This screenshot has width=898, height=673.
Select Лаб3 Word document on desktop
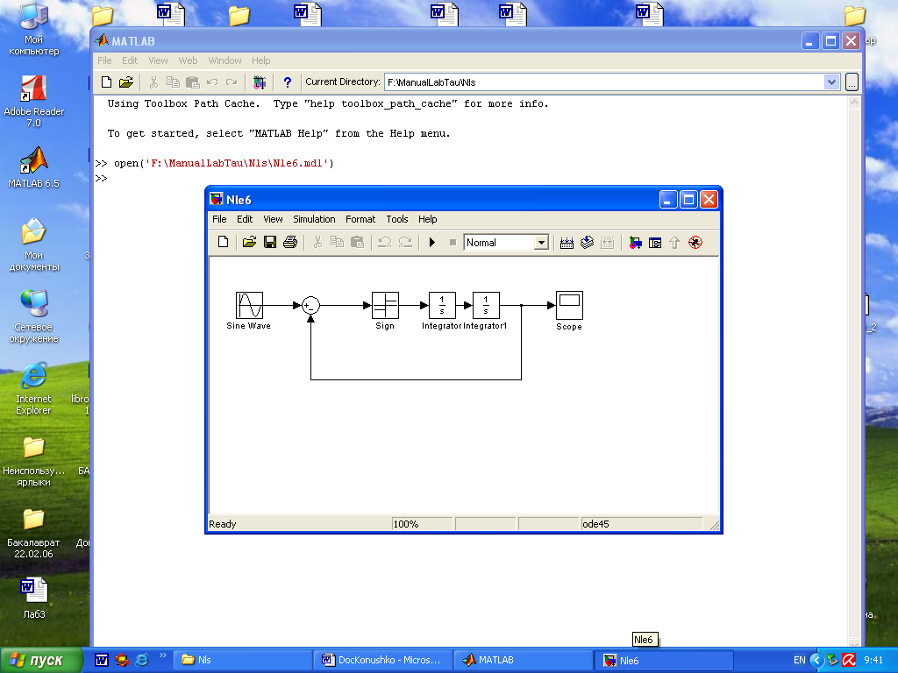[x=34, y=599]
